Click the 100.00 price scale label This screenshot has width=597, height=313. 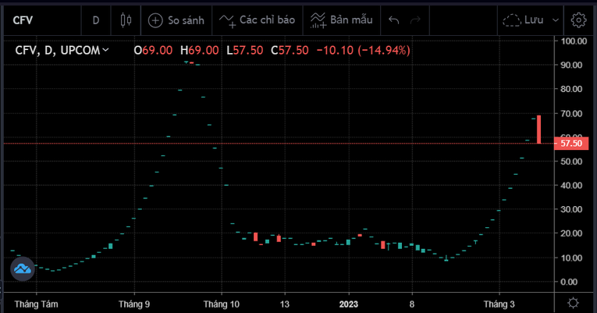pos(573,41)
